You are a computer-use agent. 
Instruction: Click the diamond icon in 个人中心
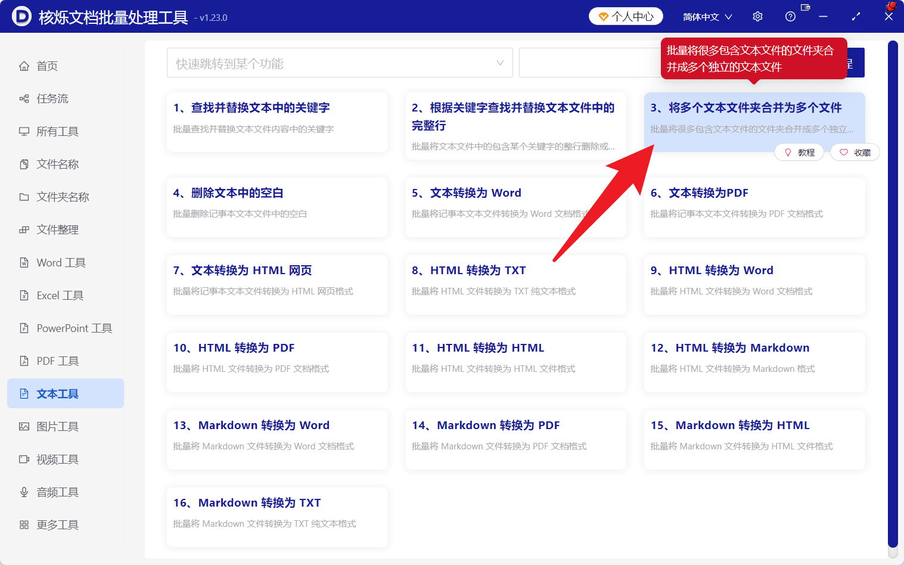603,17
